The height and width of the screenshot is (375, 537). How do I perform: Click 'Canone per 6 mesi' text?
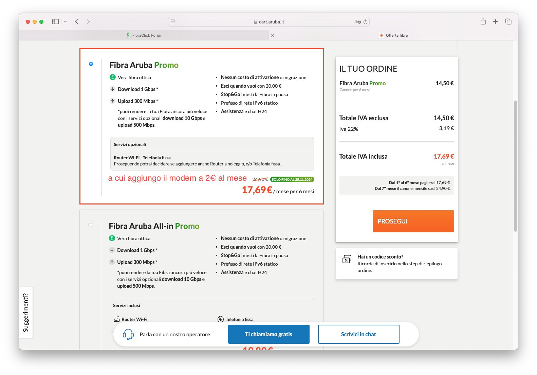[354, 90]
